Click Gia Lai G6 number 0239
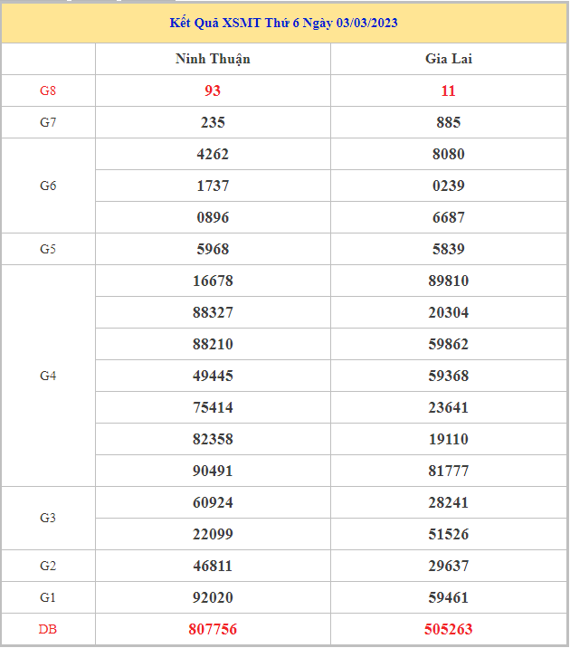The height and width of the screenshot is (648, 570). 449,186
